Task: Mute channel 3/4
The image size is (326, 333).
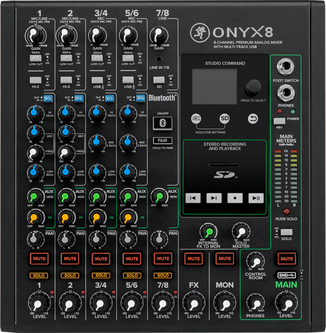Action: [x=101, y=258]
